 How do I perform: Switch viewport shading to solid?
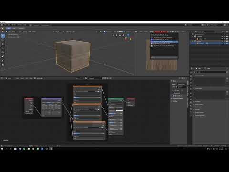(x=120, y=32)
